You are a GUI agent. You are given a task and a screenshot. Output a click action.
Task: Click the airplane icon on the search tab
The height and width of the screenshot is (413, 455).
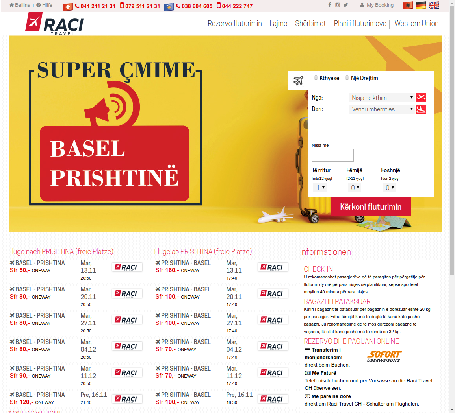click(x=298, y=81)
